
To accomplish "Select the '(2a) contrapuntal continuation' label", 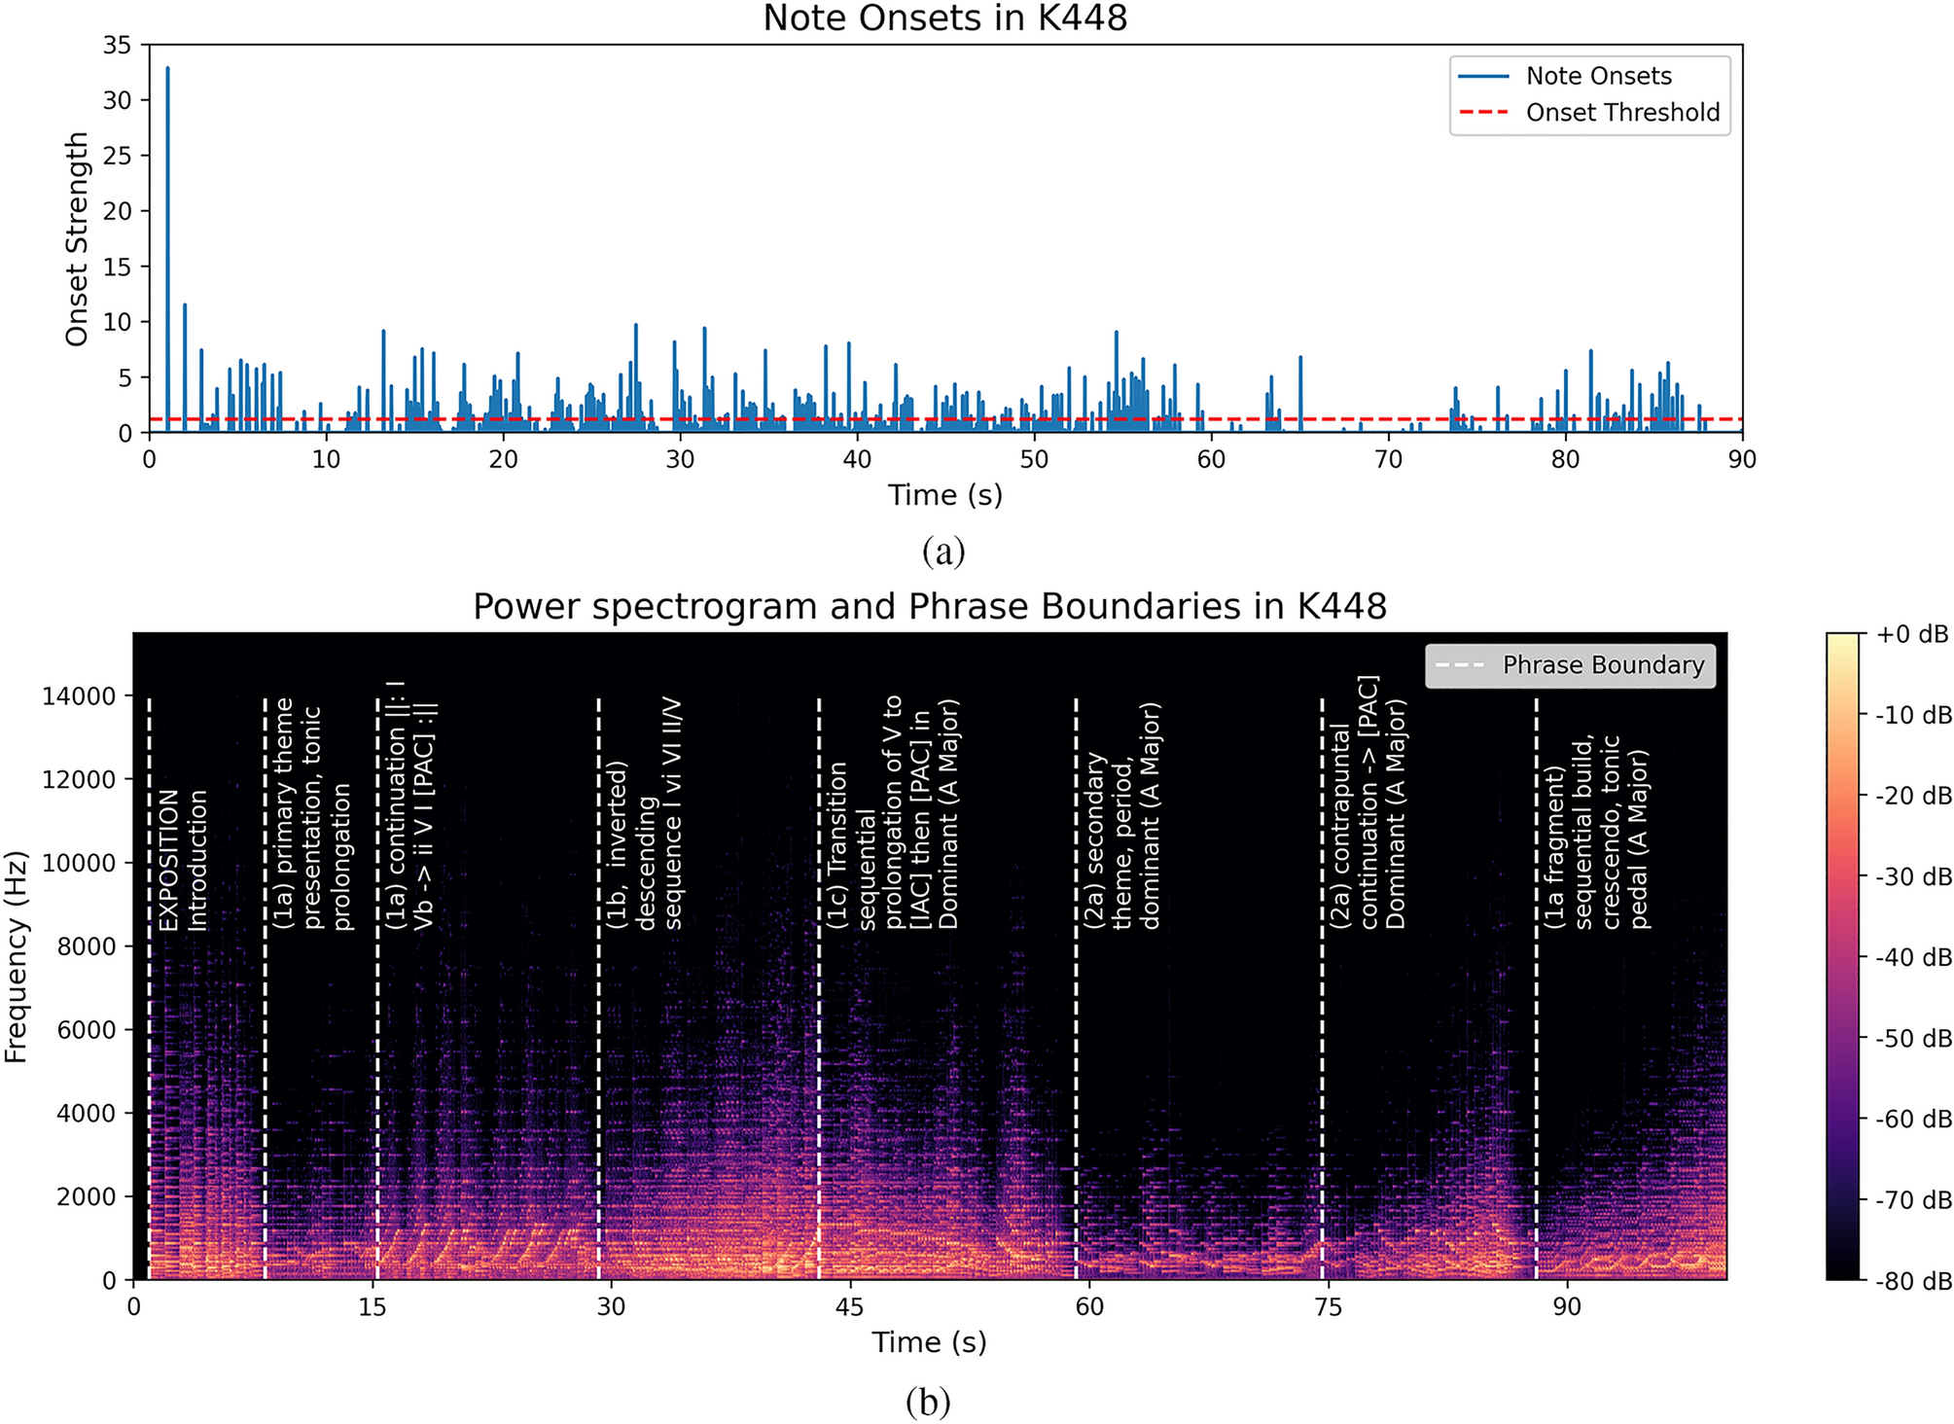I will click(1368, 803).
